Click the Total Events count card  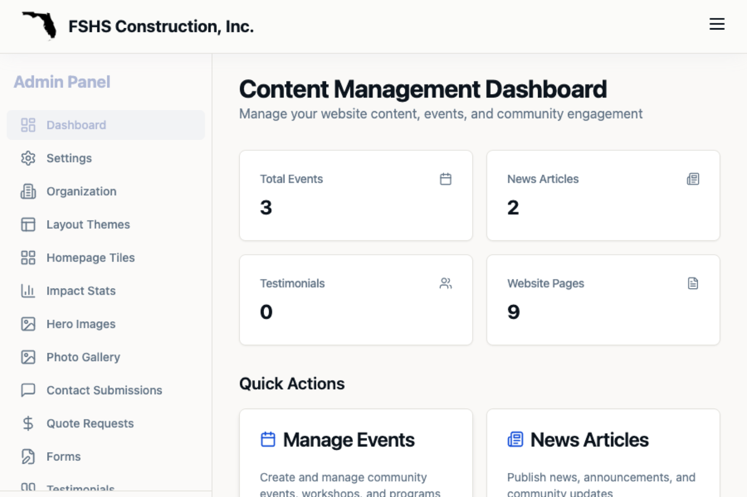coord(356,195)
